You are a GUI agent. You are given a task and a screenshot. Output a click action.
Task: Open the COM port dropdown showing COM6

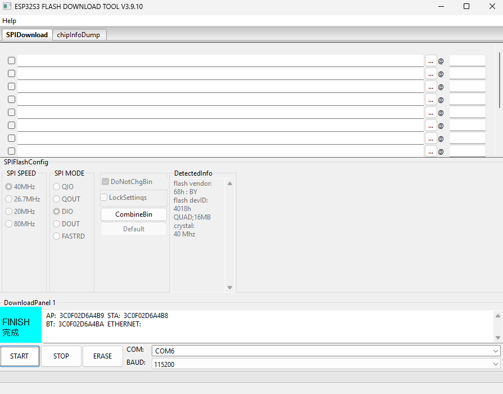[x=326, y=351]
